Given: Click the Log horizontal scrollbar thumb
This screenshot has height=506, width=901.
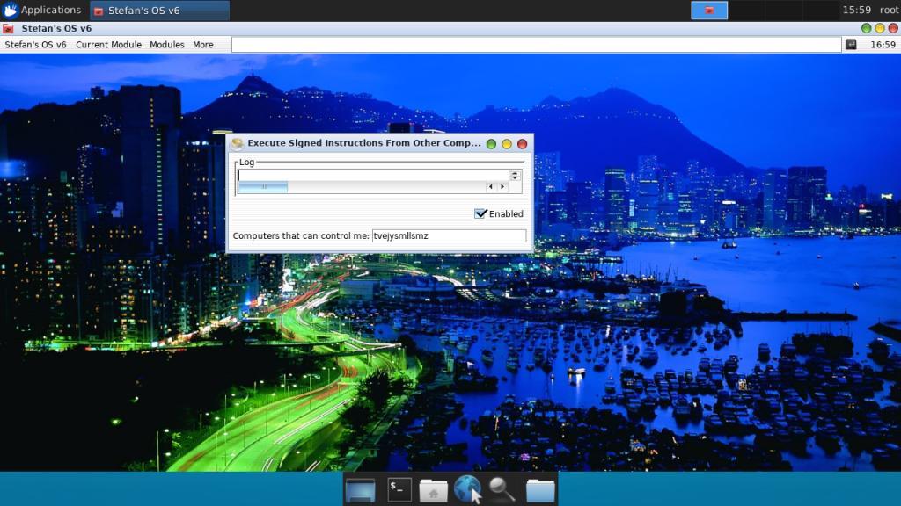Looking at the screenshot, I should point(263,186).
